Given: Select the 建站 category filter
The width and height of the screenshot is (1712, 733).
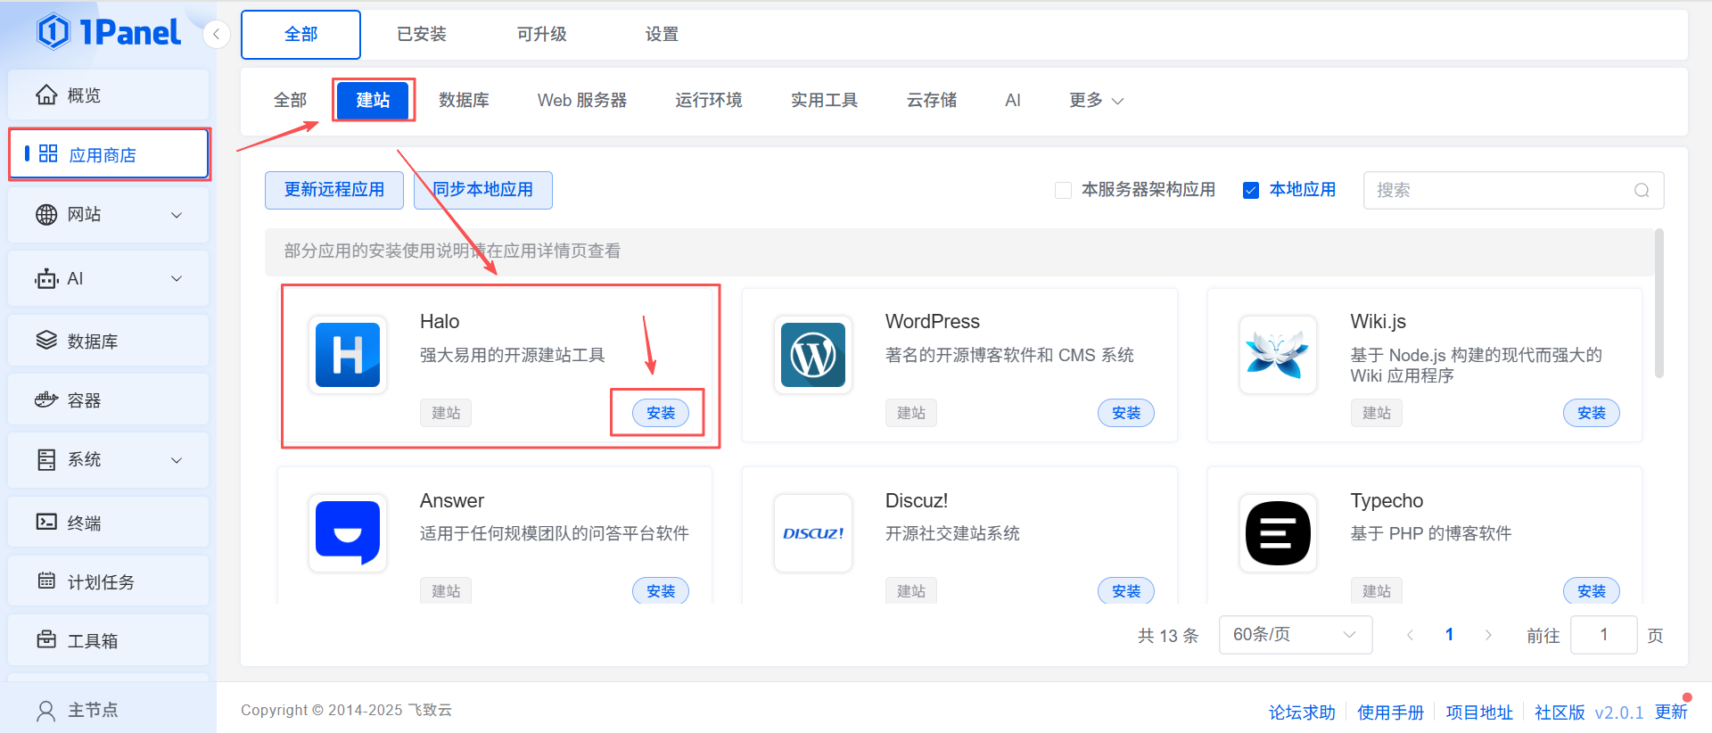Looking at the screenshot, I should [x=373, y=100].
